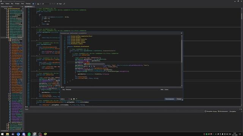The image size is (243, 136).
Task: Close the assembly explorer panel
Action: (x=23, y=7)
